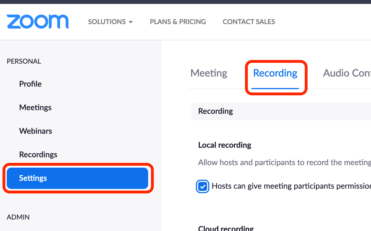Viewport: 371px width, 231px height.
Task: Open Recordings in the sidebar
Action: point(38,154)
